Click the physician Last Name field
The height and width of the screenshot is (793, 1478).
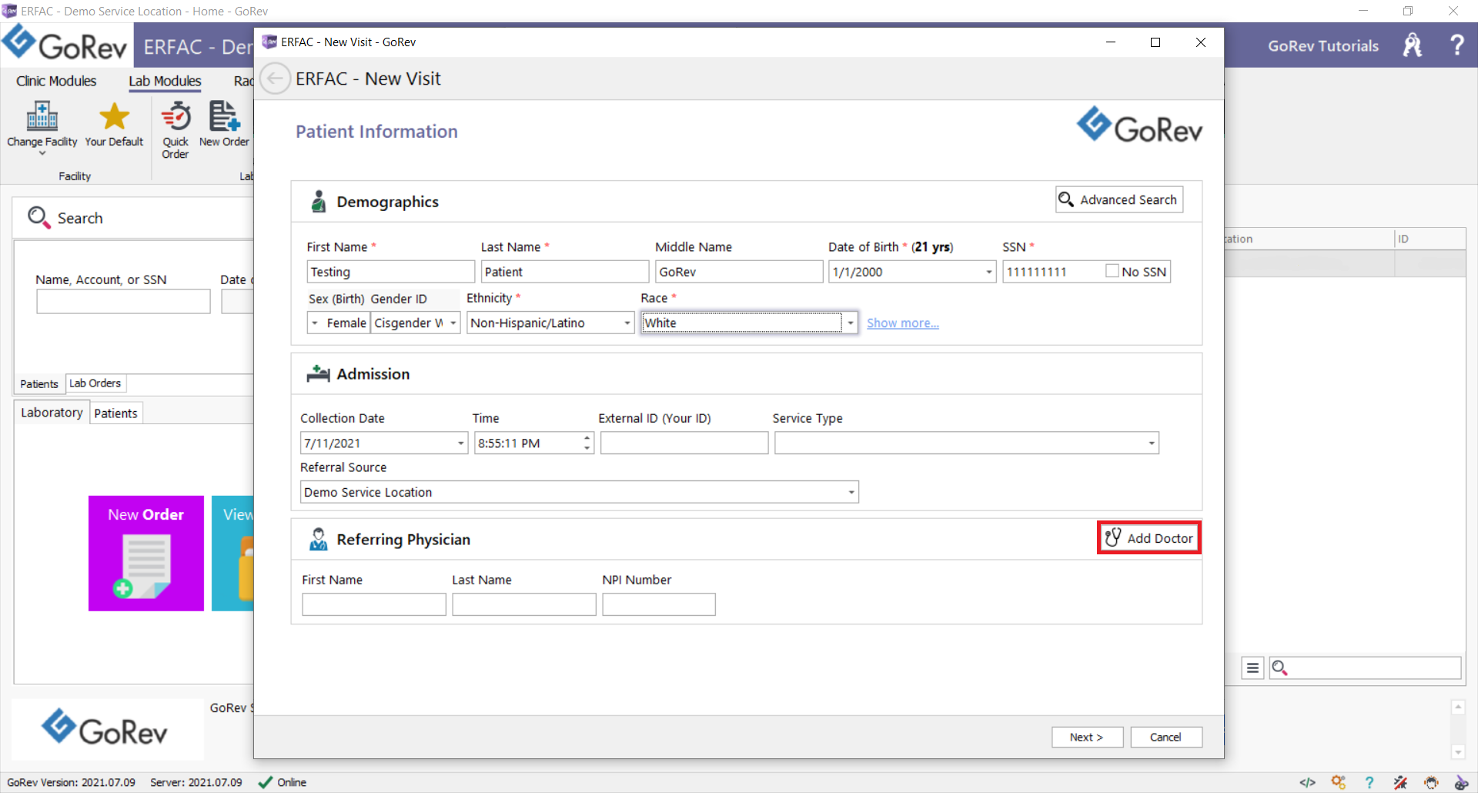tap(524, 604)
